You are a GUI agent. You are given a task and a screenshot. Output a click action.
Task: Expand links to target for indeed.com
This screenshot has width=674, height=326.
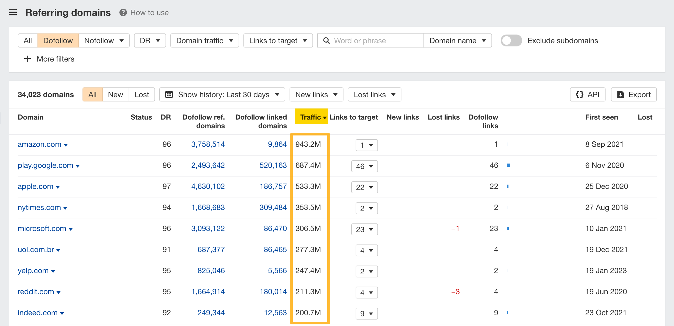[x=367, y=314]
